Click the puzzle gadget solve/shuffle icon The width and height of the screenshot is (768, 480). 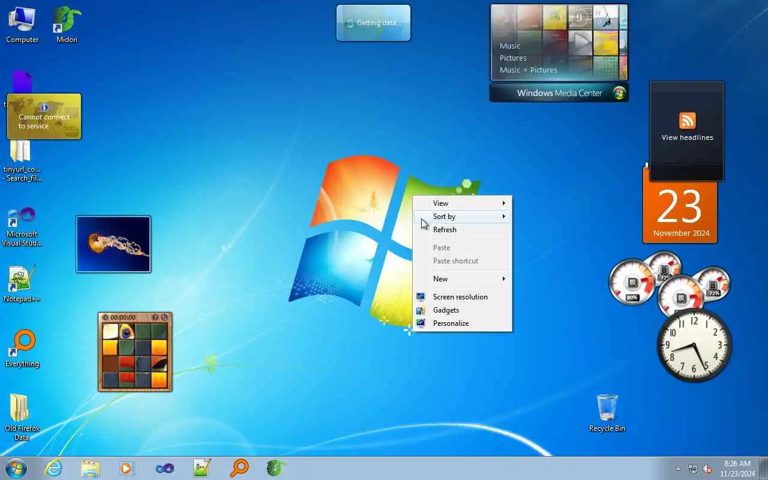click(164, 317)
